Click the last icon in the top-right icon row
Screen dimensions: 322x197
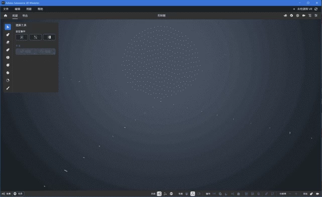pyautogui.click(x=316, y=16)
